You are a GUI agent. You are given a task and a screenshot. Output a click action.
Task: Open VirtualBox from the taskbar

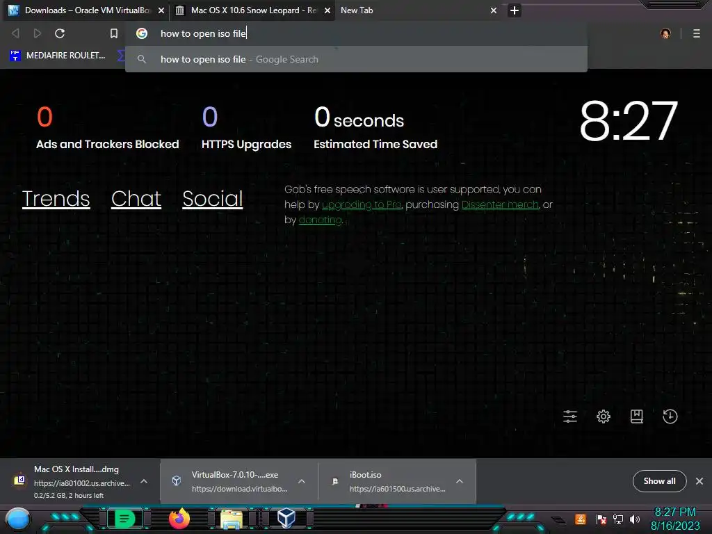pyautogui.click(x=286, y=518)
